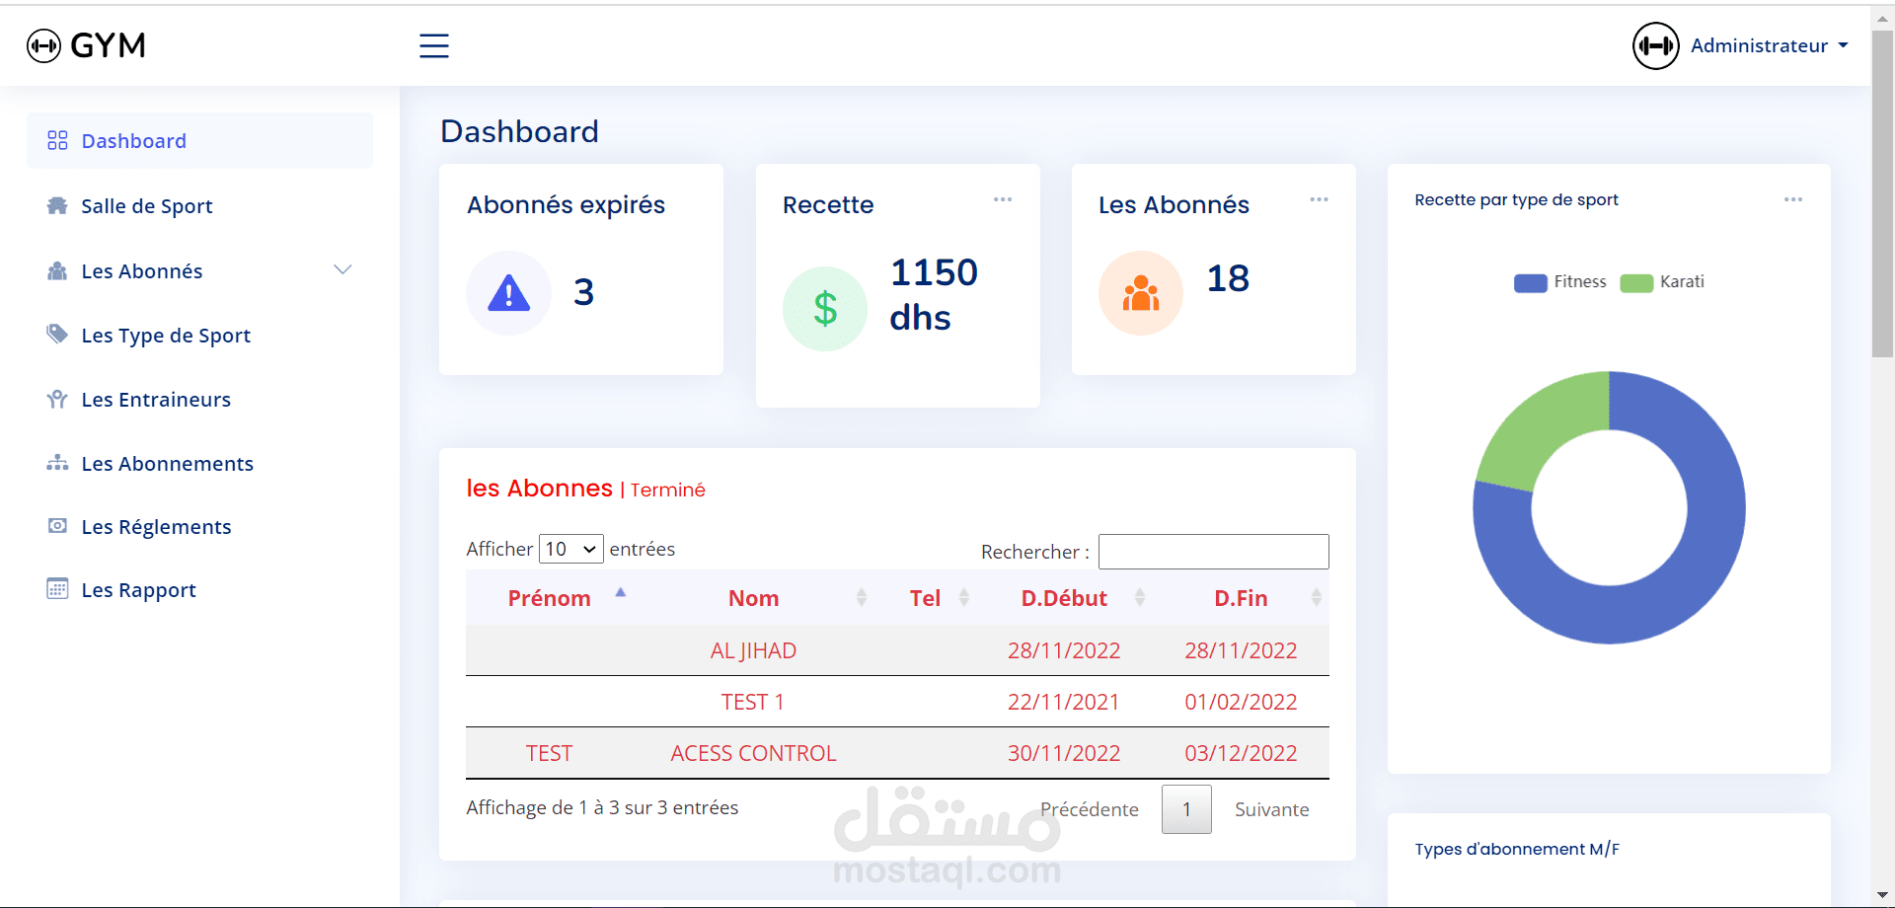Click the Précédente pagination link
Screen dimensions: 1895x908
[x=1090, y=809]
